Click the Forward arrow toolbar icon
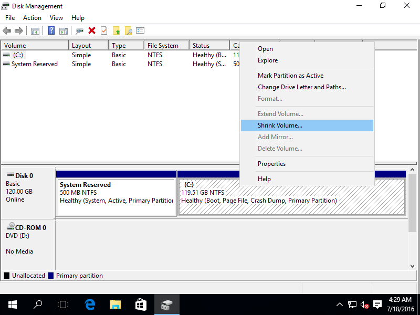Screen dimensions: 420x315 pos(19,31)
